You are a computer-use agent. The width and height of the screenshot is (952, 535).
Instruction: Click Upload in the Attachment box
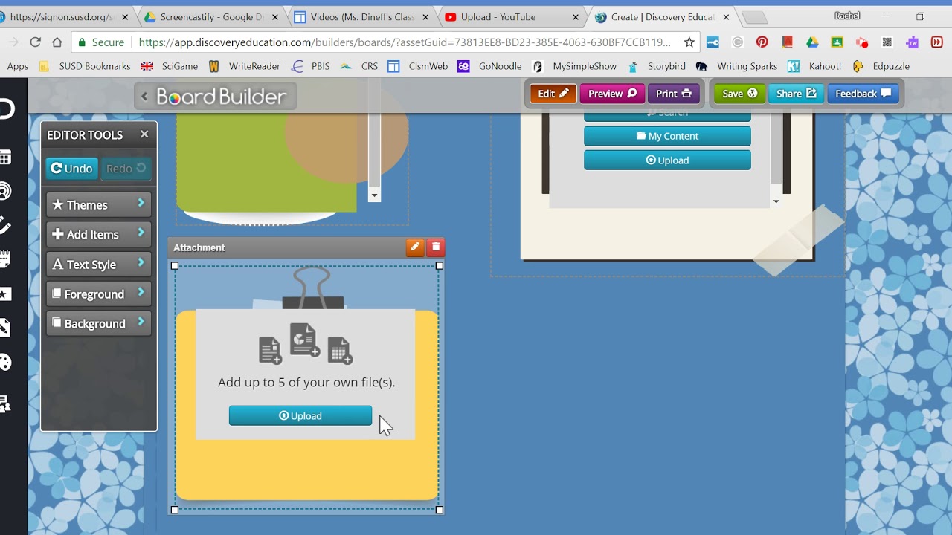click(x=300, y=416)
